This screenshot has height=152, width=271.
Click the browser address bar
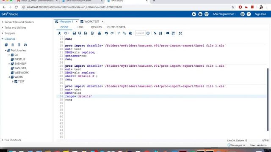[128, 7]
